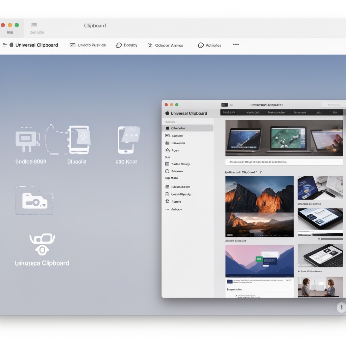Viewport: 346px width, 346px height.
Task: Click the Unhoseca Clipboard logo icon
Action: tap(42, 245)
